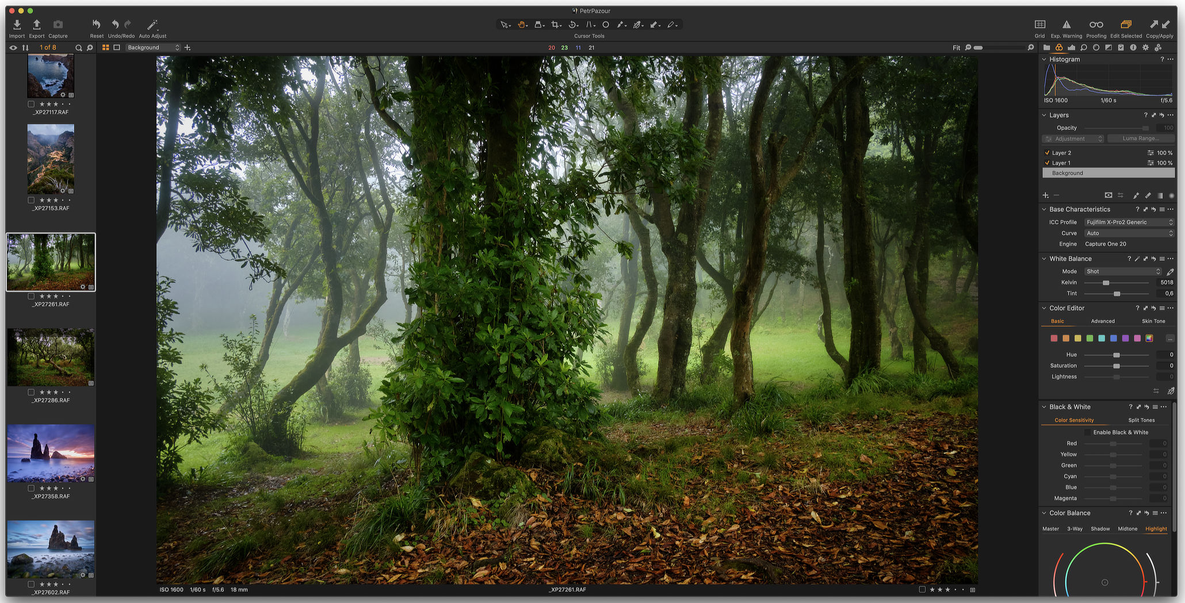Click the Luma Range button

tap(1141, 139)
